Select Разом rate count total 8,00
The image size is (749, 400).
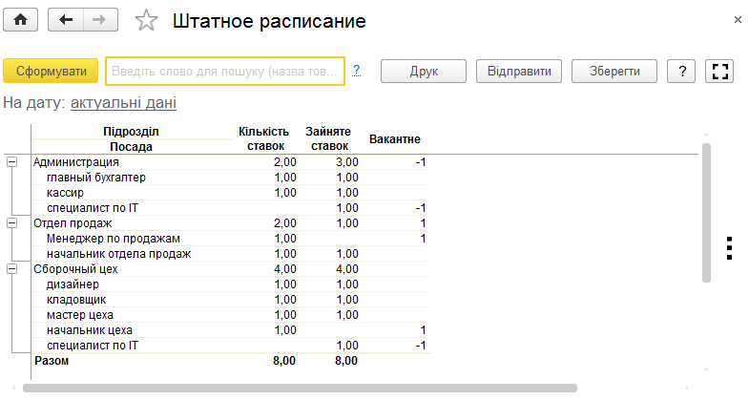[x=284, y=361]
